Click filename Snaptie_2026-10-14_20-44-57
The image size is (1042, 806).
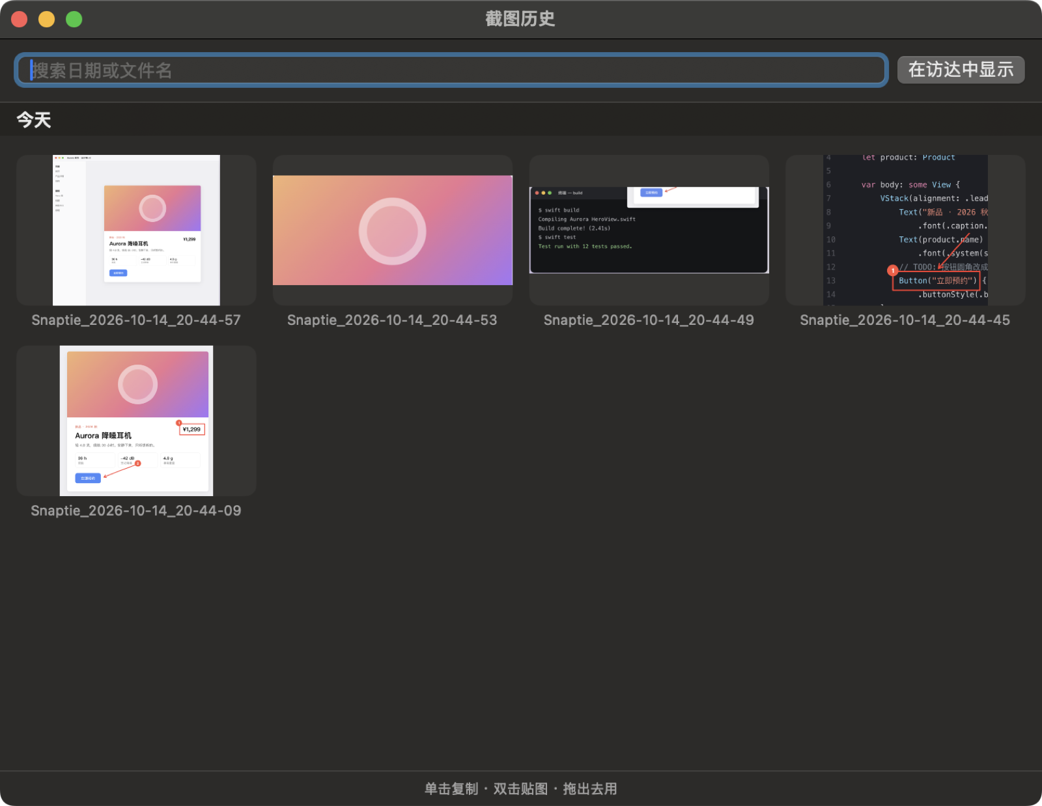(136, 320)
